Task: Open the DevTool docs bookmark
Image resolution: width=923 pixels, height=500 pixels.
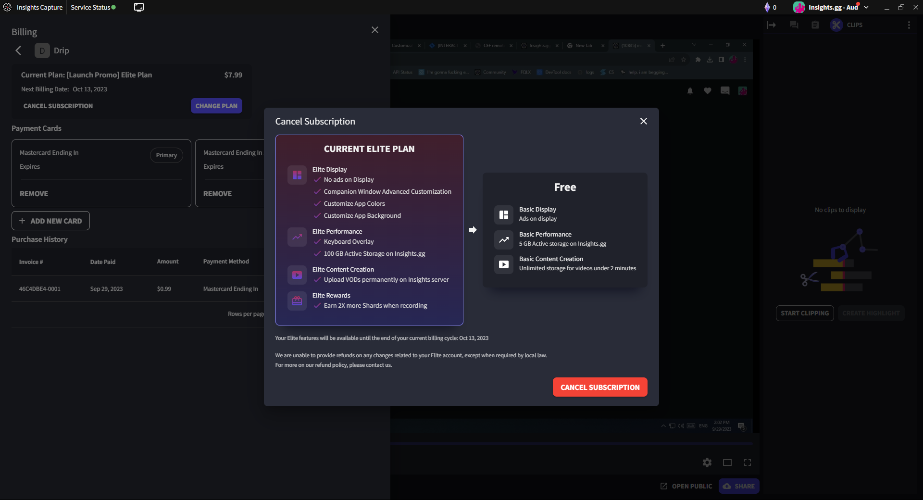Action: pos(554,72)
